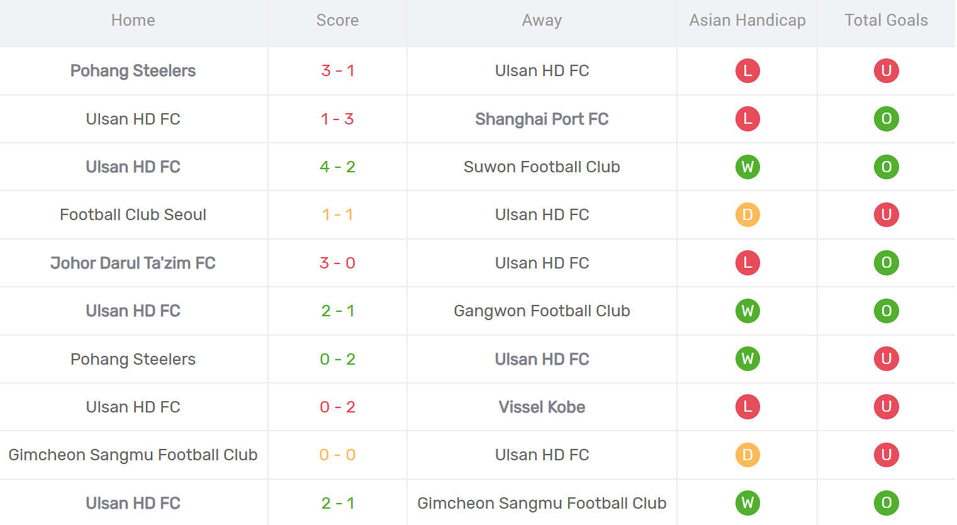Click the 3 - 0 score of Johor match
The image size is (957, 525).
click(x=337, y=263)
